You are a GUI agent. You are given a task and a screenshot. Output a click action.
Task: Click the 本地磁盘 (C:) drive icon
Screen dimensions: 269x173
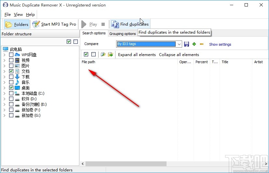click(17, 93)
